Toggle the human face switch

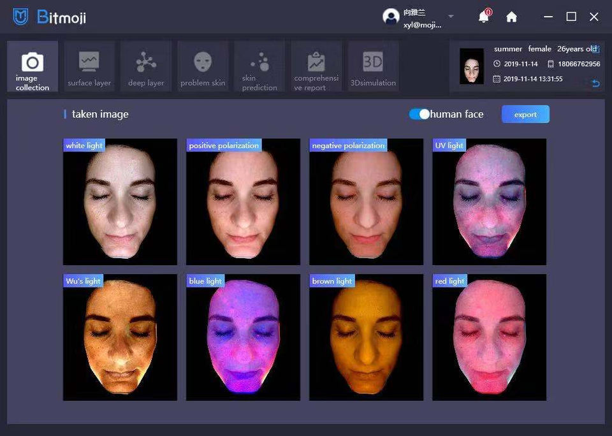pyautogui.click(x=419, y=114)
